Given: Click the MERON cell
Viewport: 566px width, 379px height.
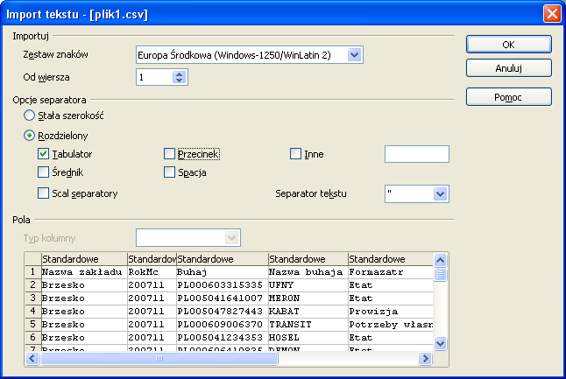Looking at the screenshot, I should click(x=308, y=298).
